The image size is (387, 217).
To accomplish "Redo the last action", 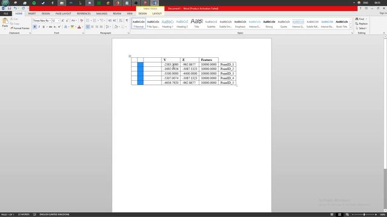I will (x=23, y=8).
